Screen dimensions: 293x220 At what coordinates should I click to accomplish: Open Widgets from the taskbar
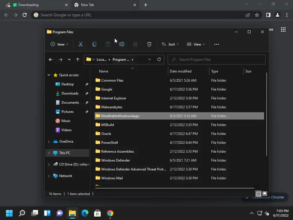[x=47, y=213]
